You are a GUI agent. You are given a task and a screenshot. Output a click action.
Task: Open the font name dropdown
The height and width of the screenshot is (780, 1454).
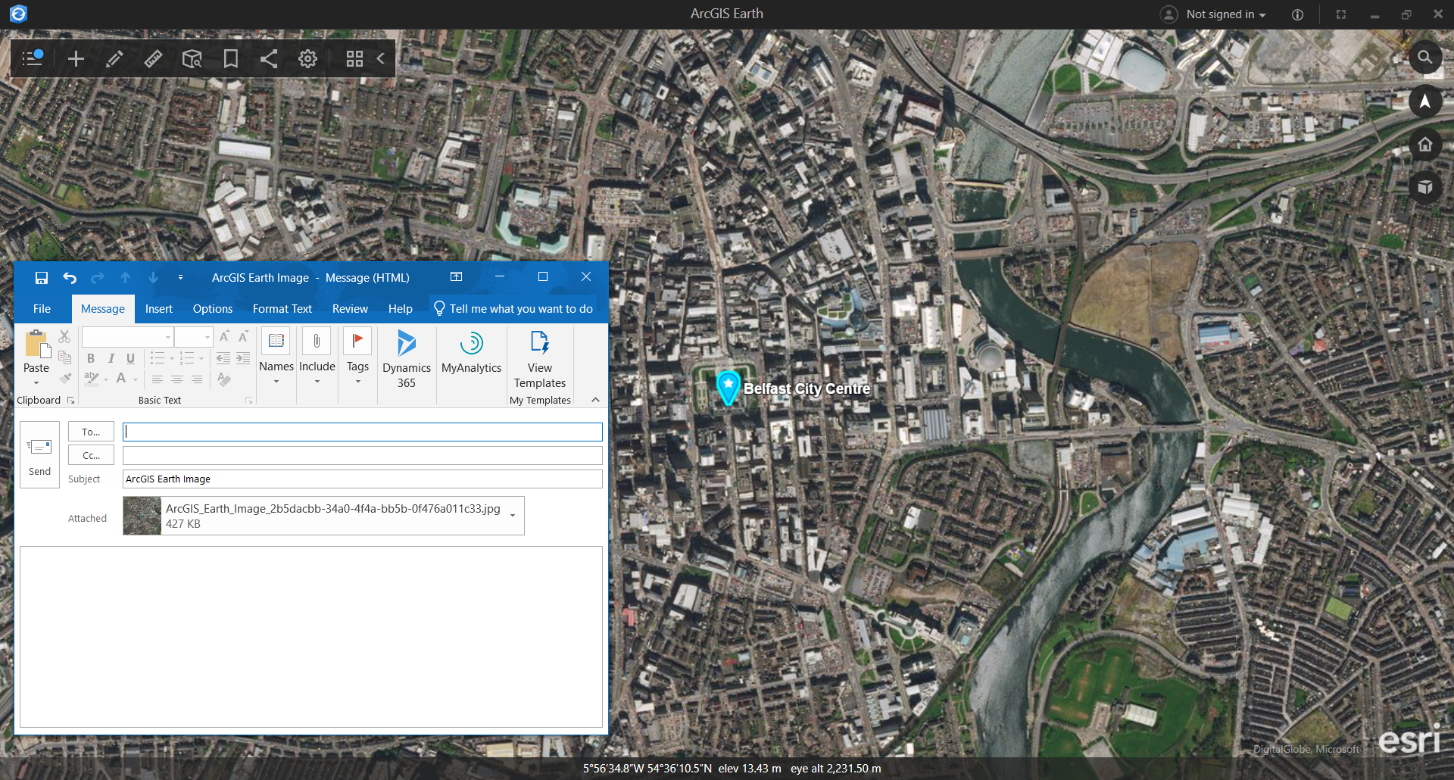point(168,337)
